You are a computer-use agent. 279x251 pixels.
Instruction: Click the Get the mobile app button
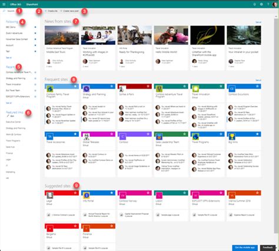pos(245,247)
